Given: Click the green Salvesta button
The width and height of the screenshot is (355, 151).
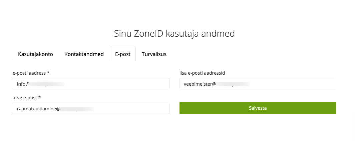Looking at the screenshot, I should [258, 108].
